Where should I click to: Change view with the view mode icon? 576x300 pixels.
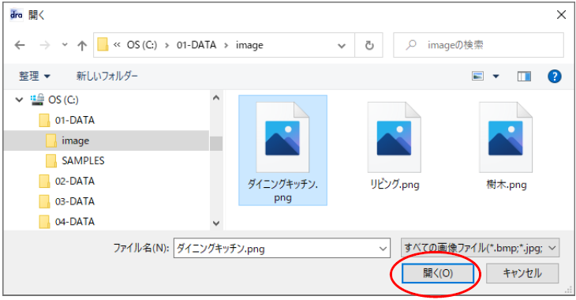coord(477,76)
